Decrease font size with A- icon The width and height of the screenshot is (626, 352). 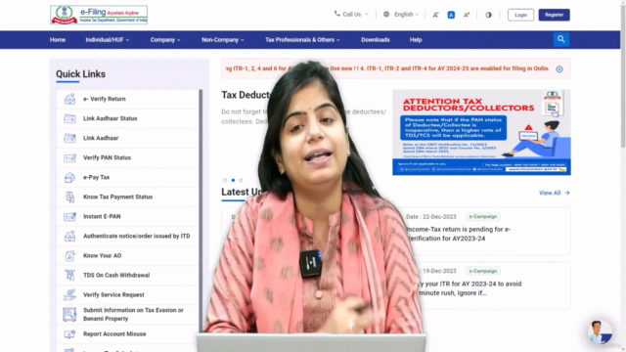pos(435,15)
